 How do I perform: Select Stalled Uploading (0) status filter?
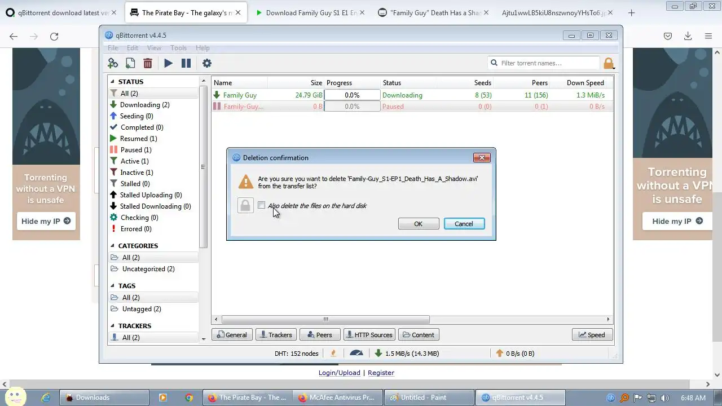coord(151,195)
